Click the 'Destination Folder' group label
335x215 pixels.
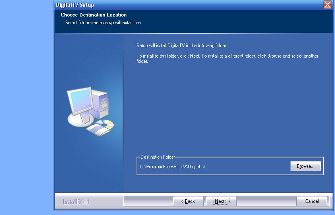[x=158, y=157]
